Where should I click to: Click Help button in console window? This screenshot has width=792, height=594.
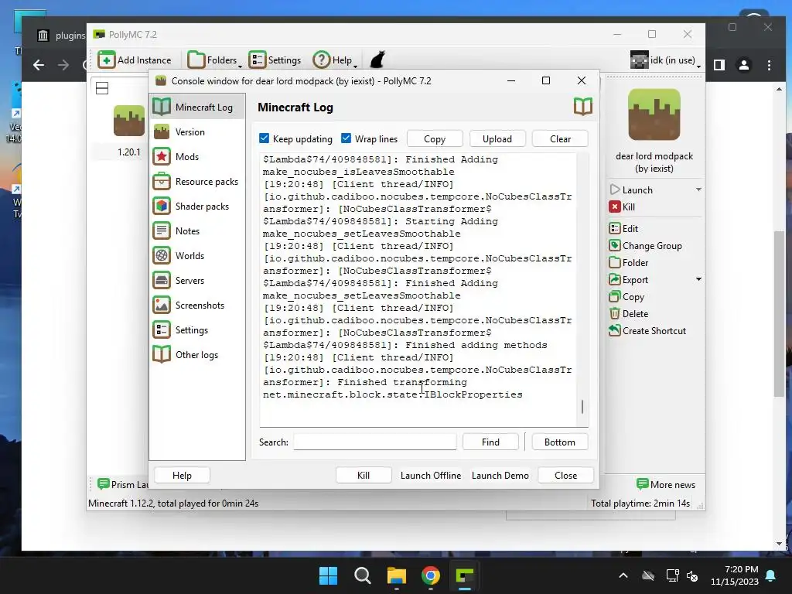coord(182,476)
